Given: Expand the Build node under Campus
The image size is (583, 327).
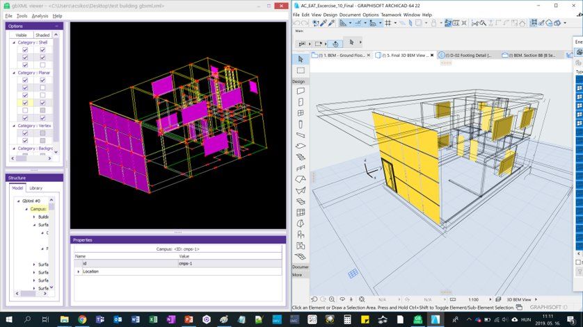Looking at the screenshot, I should click(x=34, y=217).
